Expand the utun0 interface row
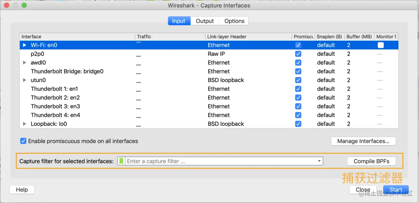This screenshot has width=419, height=203. coord(24,80)
